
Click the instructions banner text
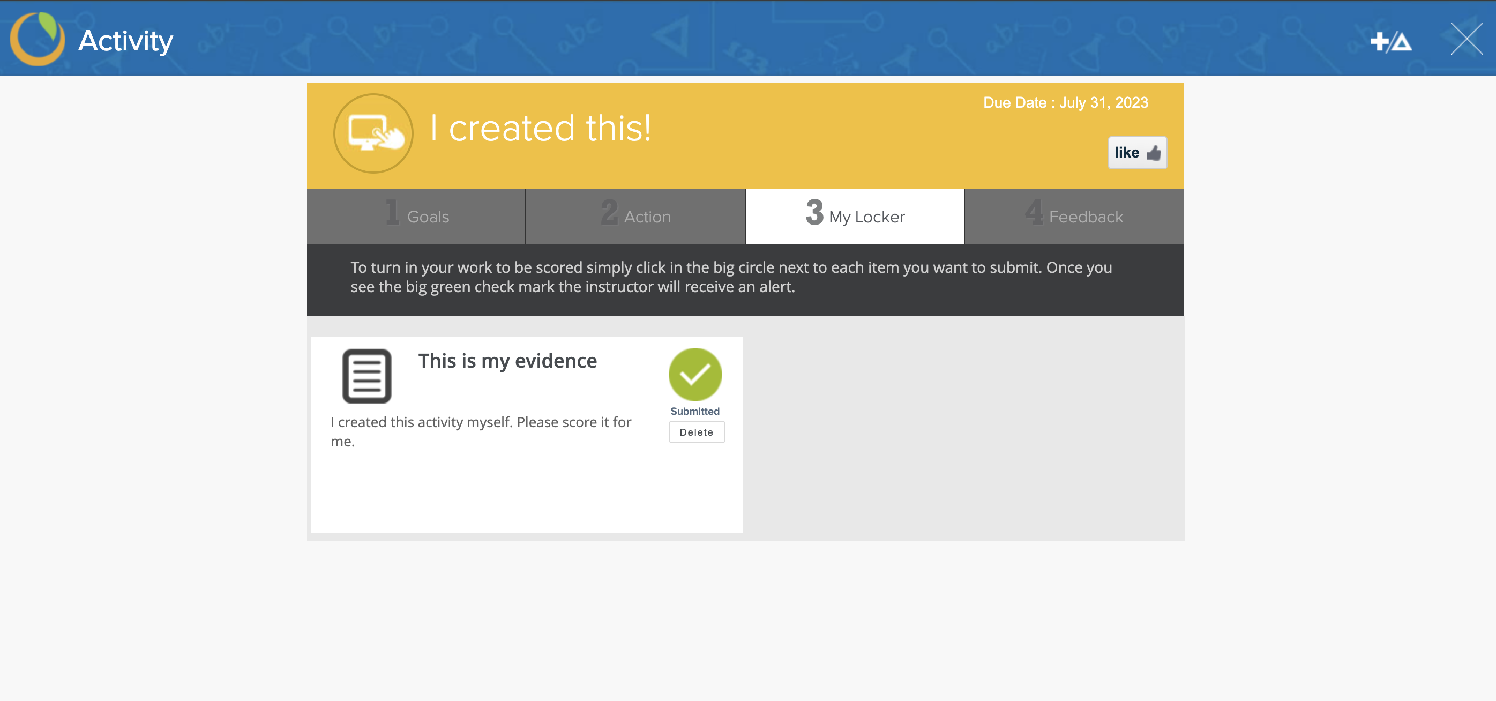pos(730,277)
